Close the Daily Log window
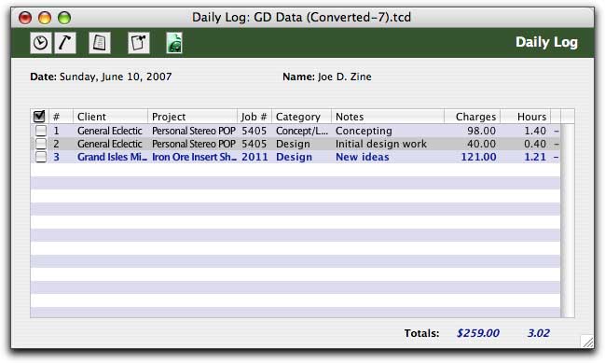 pos(25,18)
